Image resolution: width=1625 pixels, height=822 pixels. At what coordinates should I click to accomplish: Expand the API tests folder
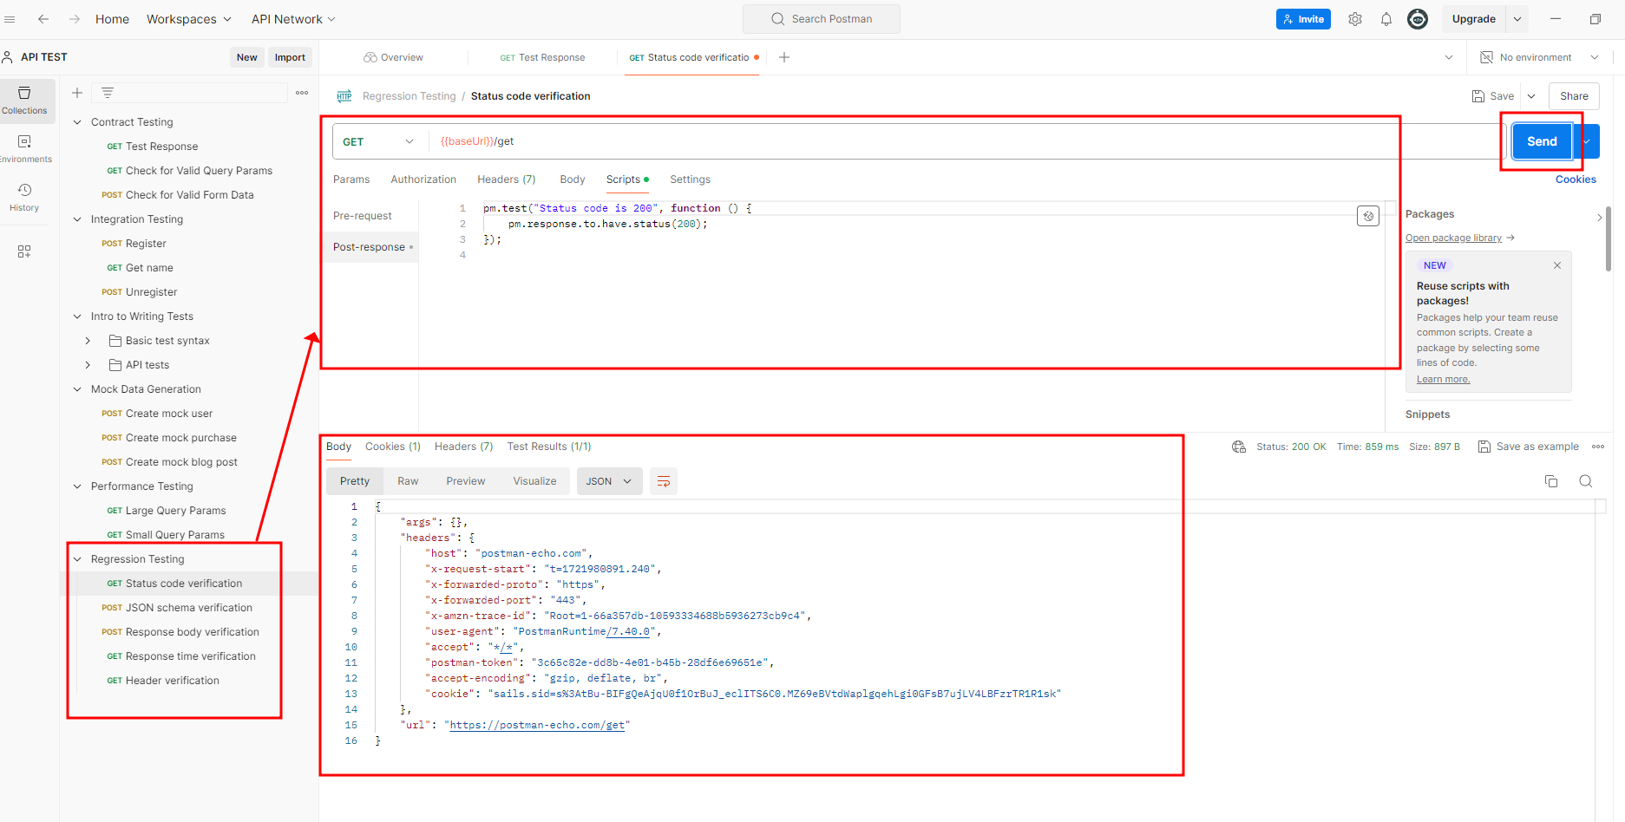[88, 365]
